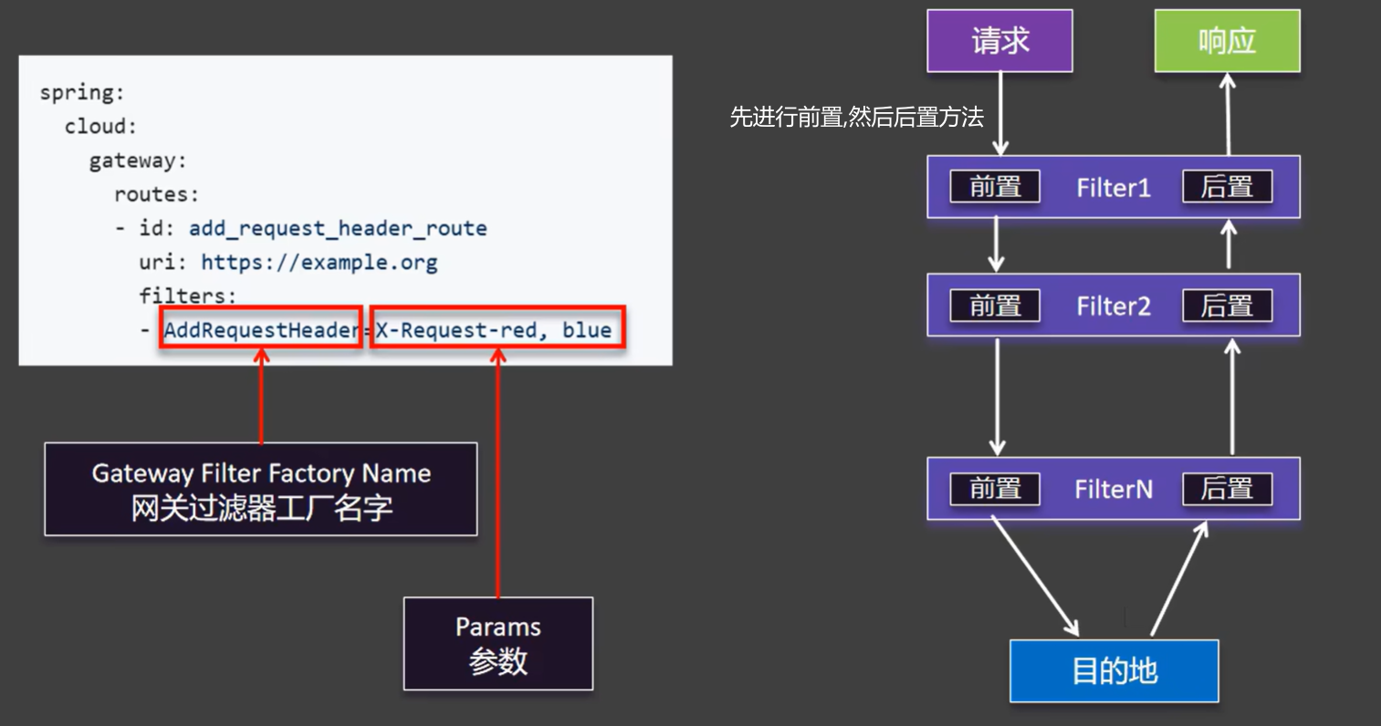
Task: Click the purple 请求 box
Action: 999,41
